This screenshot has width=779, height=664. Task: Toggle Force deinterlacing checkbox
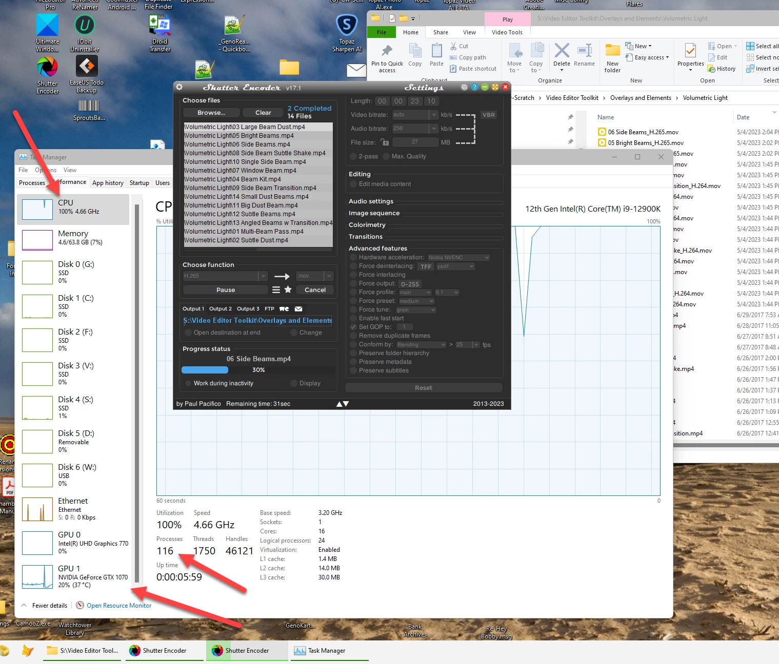[353, 266]
